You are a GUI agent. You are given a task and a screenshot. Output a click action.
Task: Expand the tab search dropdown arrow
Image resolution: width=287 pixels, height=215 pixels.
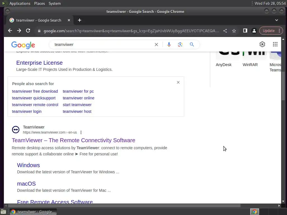point(277,20)
